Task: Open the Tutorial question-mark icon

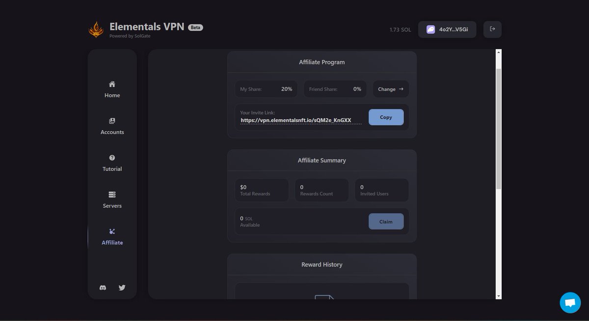Action: pos(112,158)
